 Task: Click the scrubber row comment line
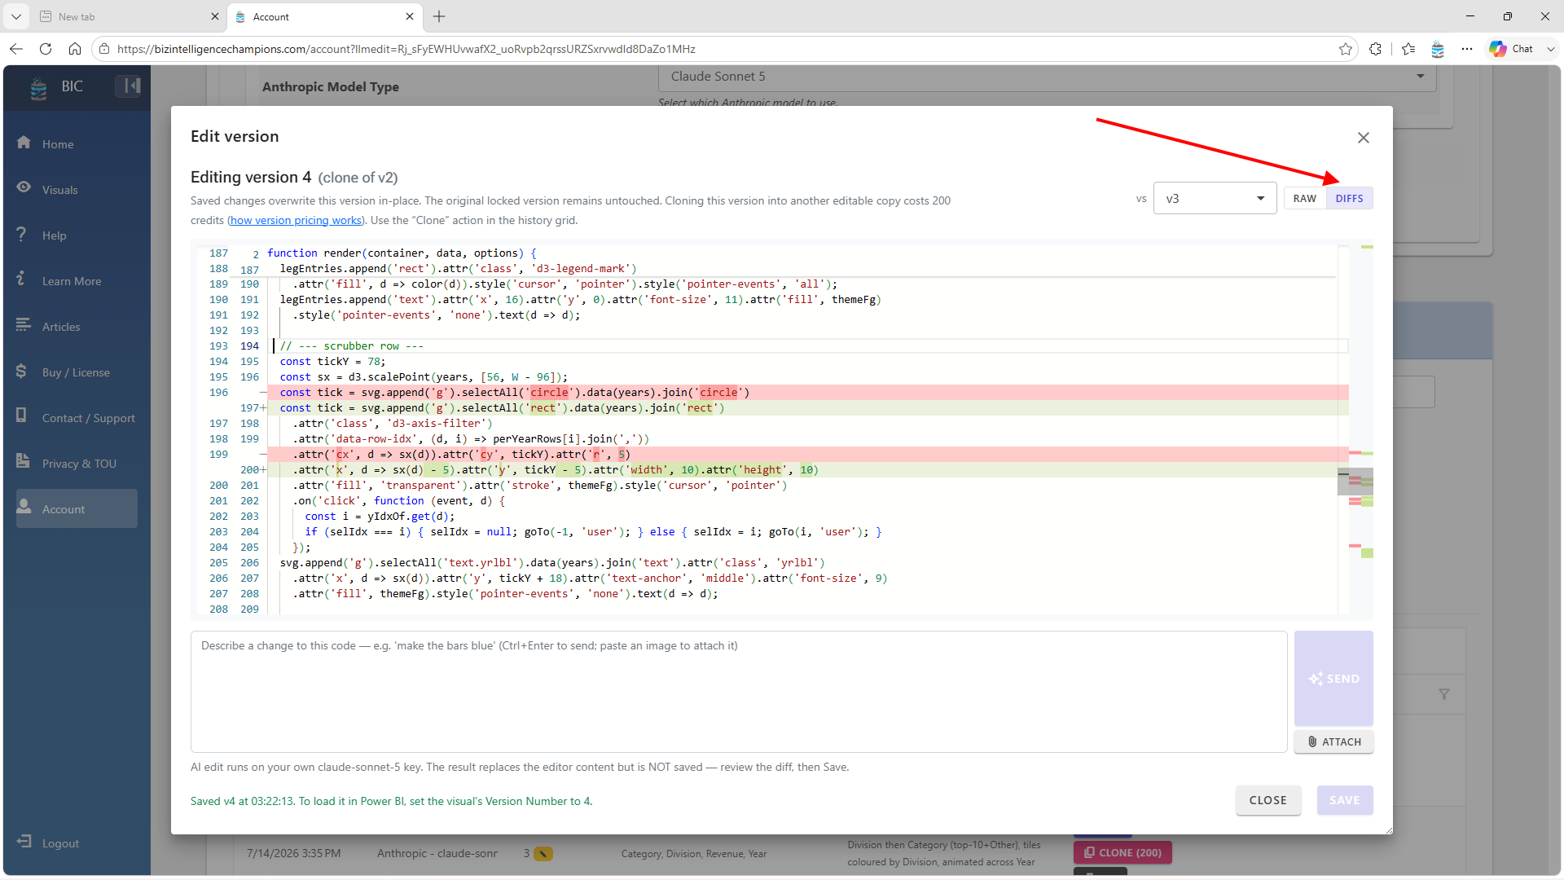click(x=351, y=345)
